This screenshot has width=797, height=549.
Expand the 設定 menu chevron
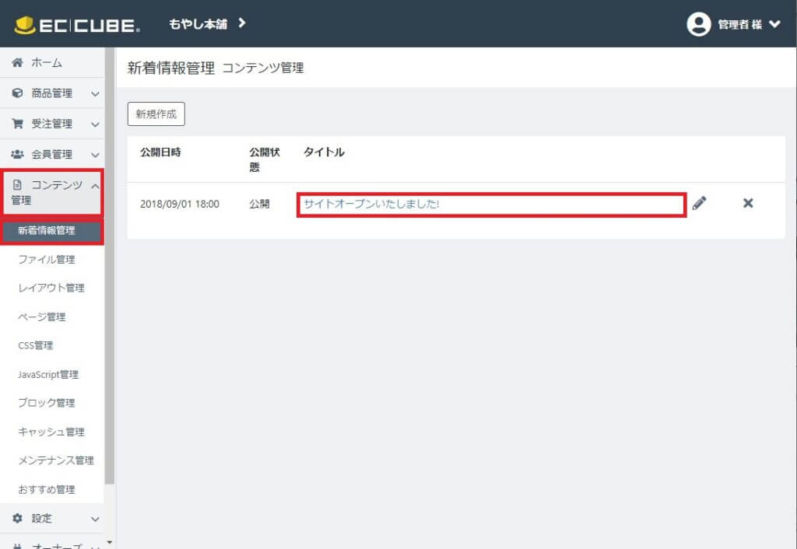pyautogui.click(x=95, y=519)
